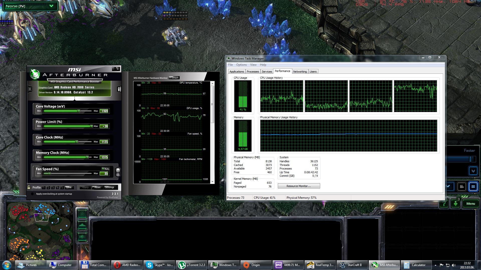The height and width of the screenshot is (270, 481).
Task: Toggle the profile lock padlock icon
Action: pos(29,187)
